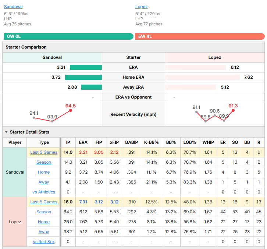Open the Lopez player profile link
This screenshot has width=267, height=249.
click(x=141, y=7)
